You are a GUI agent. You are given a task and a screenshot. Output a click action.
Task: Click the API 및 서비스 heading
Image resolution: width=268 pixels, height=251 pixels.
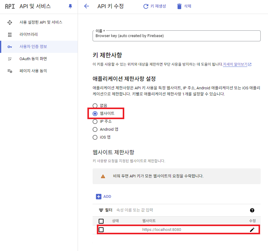35,6
